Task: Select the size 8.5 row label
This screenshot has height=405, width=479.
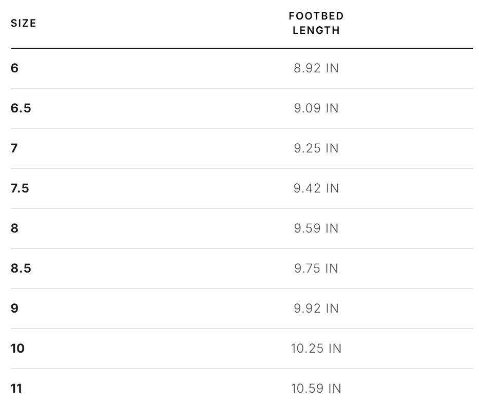Action: pyautogui.click(x=21, y=268)
